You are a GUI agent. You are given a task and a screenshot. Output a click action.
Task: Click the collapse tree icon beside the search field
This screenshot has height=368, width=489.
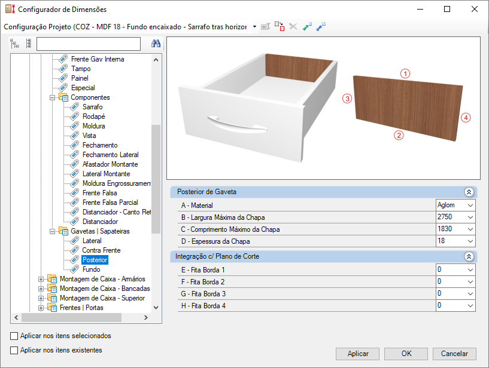tap(29, 44)
